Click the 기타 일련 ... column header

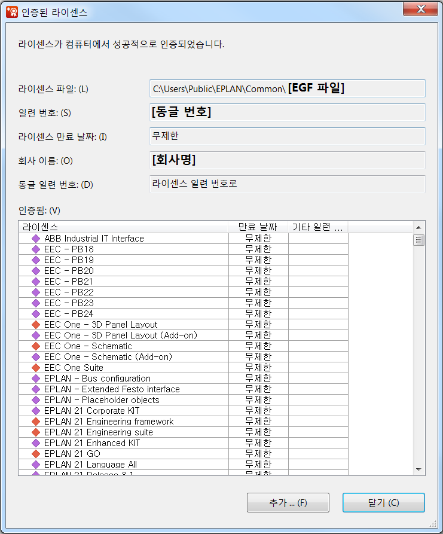pos(318,227)
